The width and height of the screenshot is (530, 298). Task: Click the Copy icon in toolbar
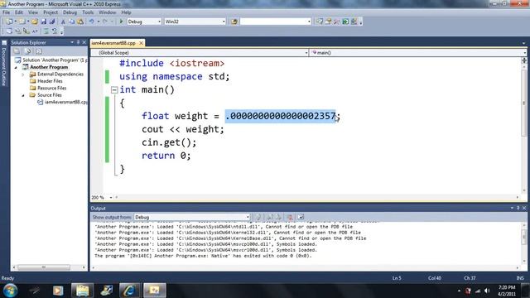[x=72, y=22]
